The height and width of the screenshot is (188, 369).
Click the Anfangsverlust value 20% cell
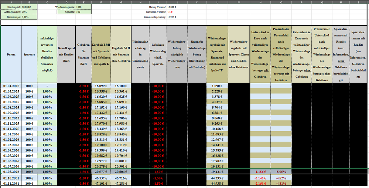[29, 12]
